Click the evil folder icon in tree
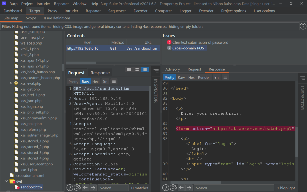 [x=12, y=181]
